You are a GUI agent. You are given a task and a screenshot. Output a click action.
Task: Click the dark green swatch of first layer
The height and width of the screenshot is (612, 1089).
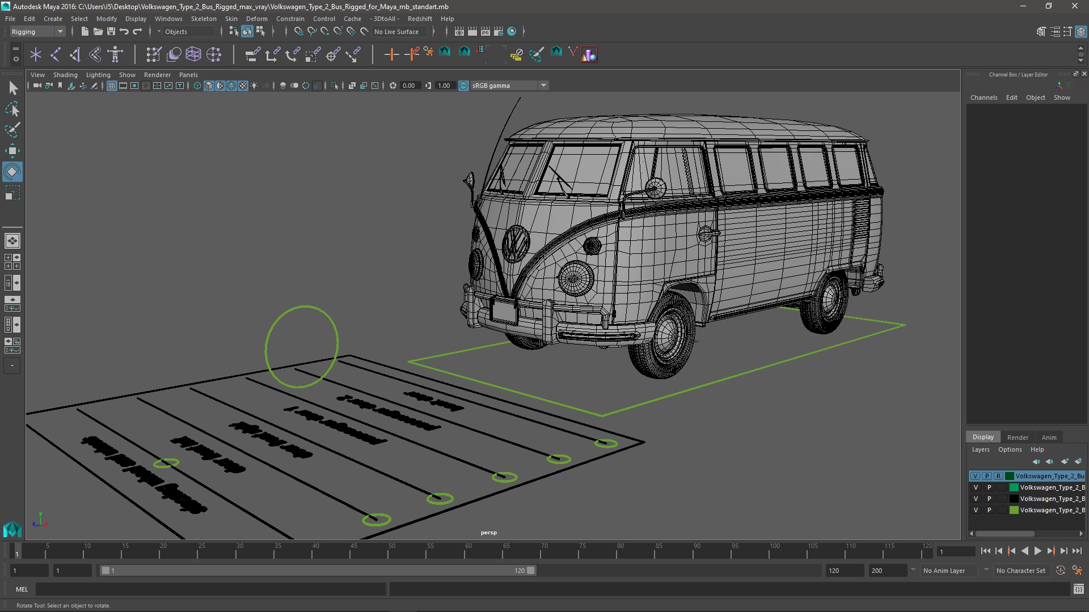(1009, 476)
